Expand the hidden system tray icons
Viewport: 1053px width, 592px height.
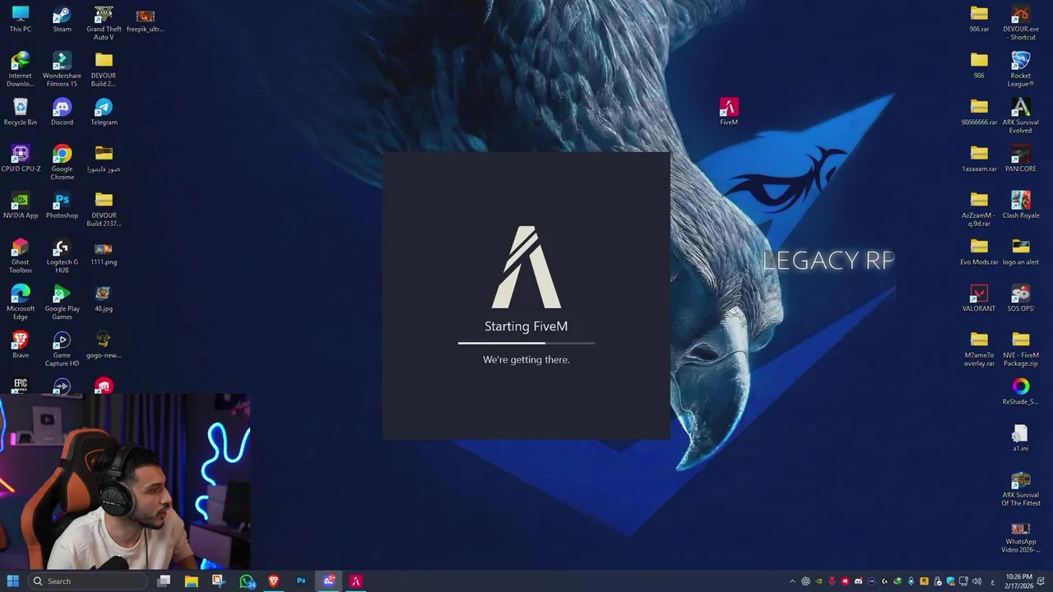point(792,581)
